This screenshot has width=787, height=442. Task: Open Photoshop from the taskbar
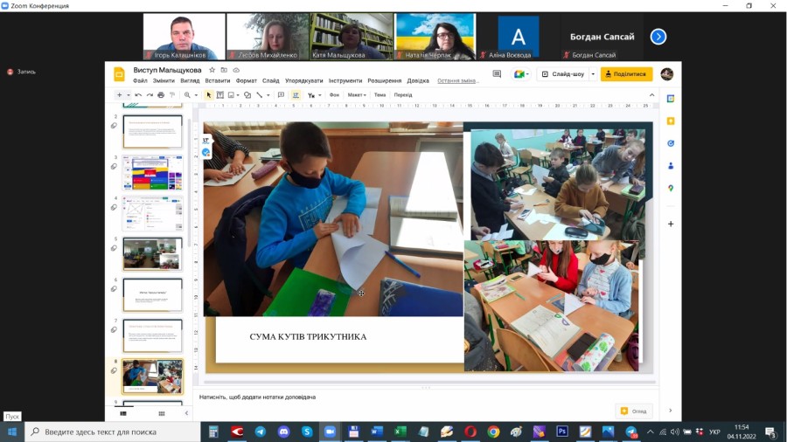562,432
